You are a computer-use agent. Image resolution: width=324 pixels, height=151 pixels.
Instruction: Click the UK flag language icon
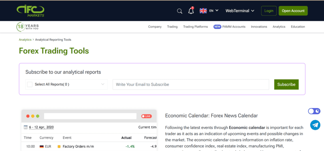click(203, 11)
